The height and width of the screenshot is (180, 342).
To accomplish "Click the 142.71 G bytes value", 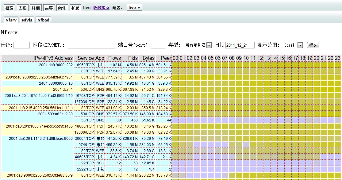I will 147,157.
